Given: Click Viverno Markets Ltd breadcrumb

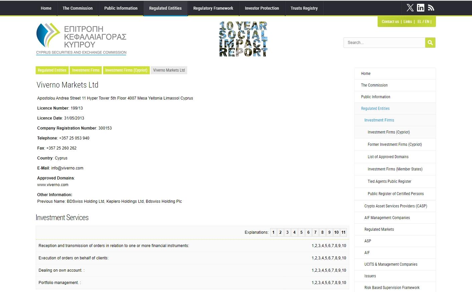Looking at the screenshot, I should tap(169, 70).
